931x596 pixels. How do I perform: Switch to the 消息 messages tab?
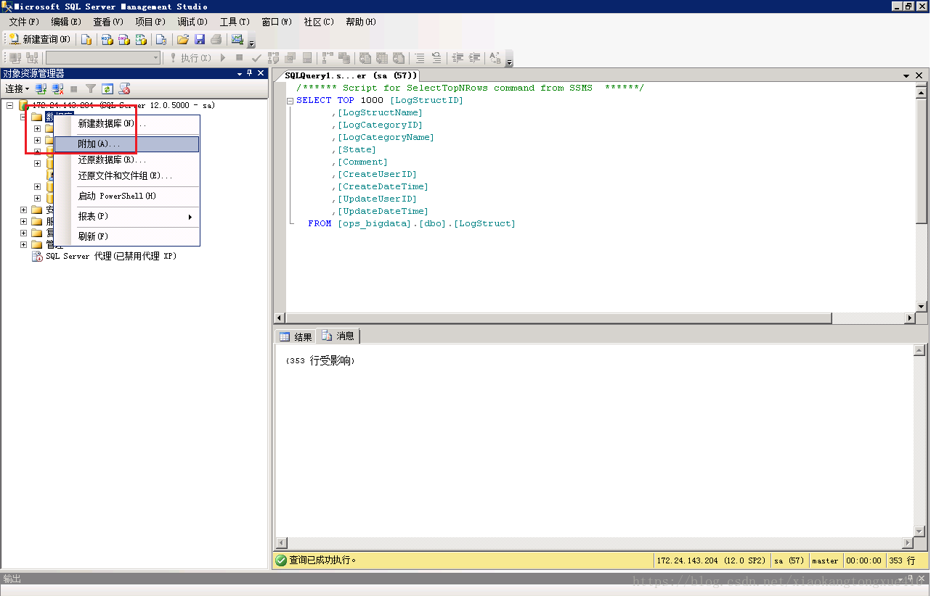(338, 336)
